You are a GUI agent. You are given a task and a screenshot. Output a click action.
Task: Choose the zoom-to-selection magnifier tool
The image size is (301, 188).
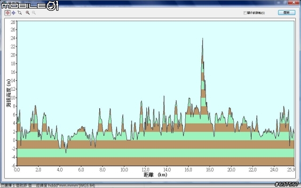20,13
